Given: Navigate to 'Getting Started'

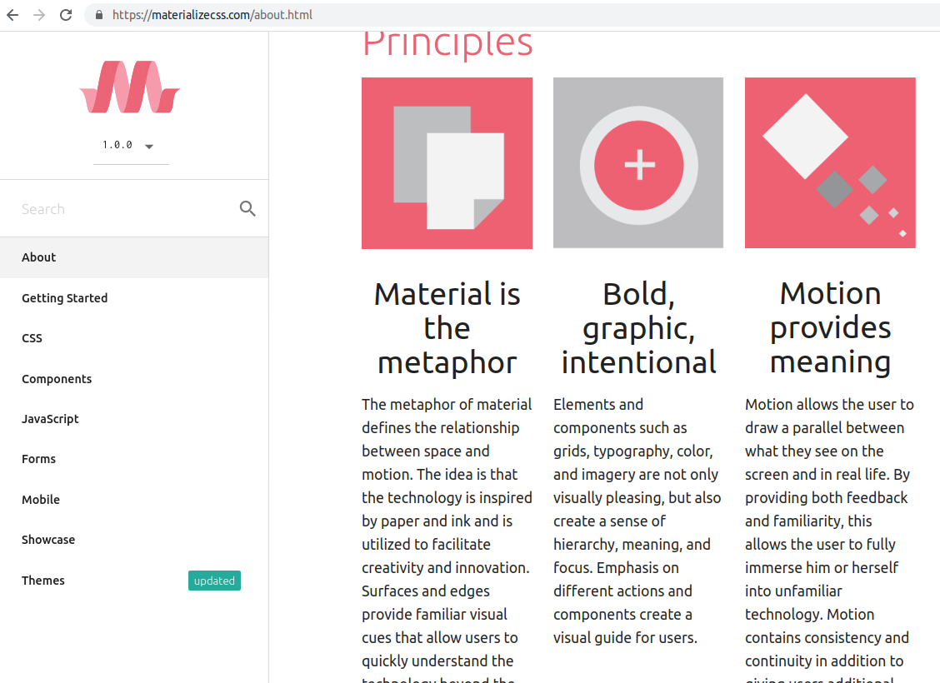Looking at the screenshot, I should click(64, 297).
